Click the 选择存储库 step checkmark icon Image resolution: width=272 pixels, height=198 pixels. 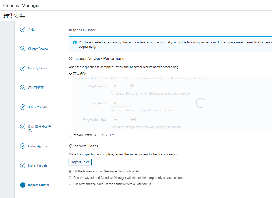pyautogui.click(x=23, y=88)
